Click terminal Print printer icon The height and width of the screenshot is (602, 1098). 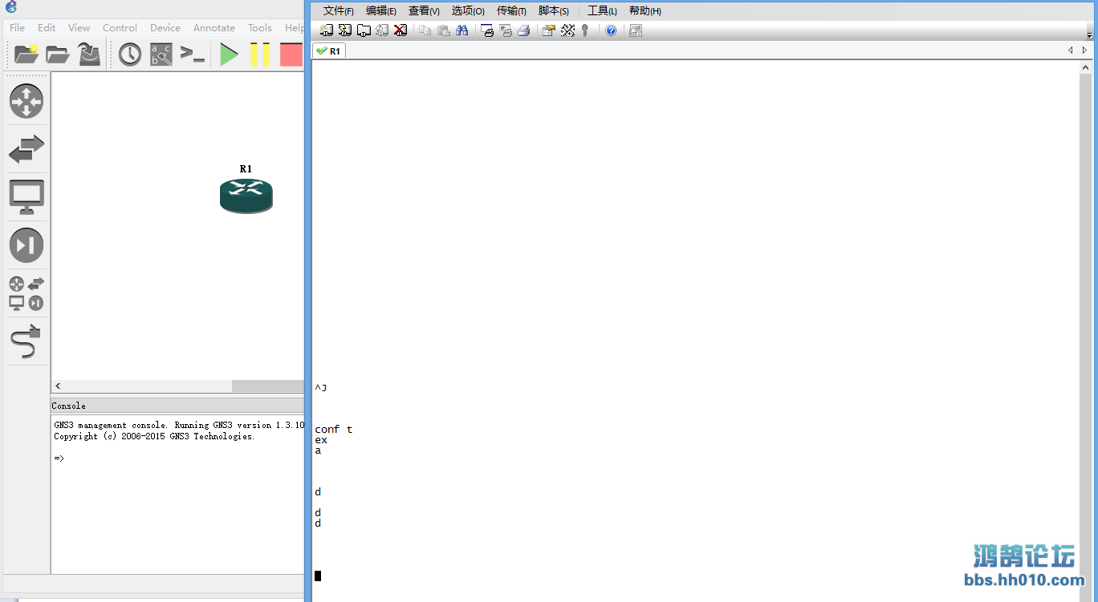point(523,30)
